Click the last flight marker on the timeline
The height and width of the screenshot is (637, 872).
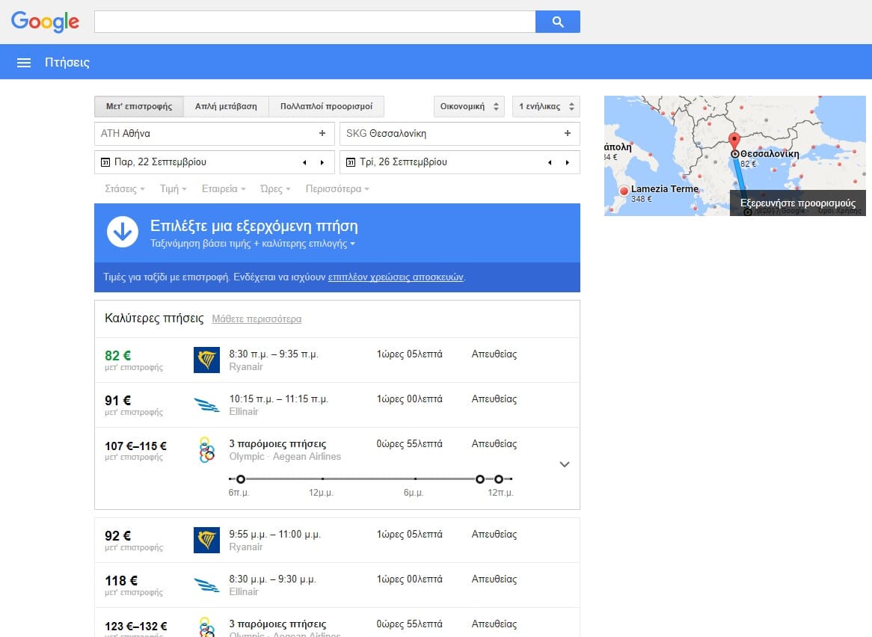[499, 478]
